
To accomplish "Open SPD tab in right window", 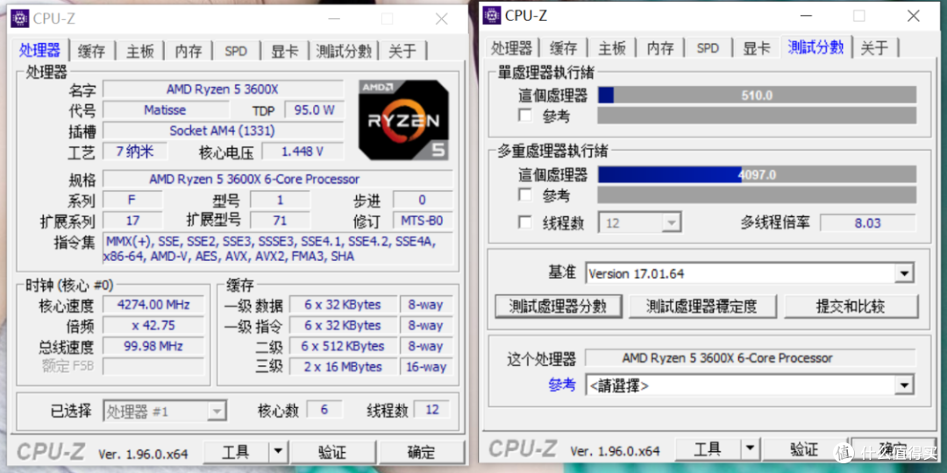I will pos(708,48).
